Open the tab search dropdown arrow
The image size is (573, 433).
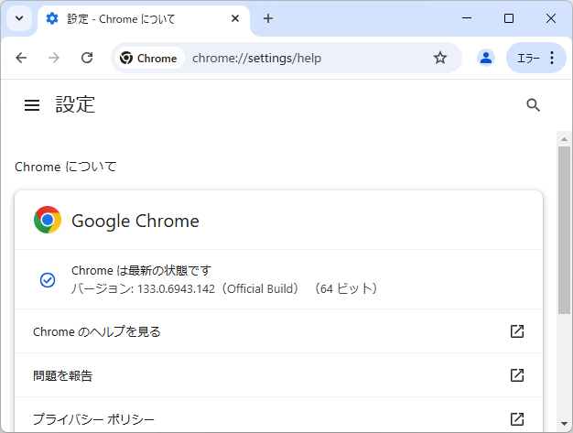coord(19,18)
